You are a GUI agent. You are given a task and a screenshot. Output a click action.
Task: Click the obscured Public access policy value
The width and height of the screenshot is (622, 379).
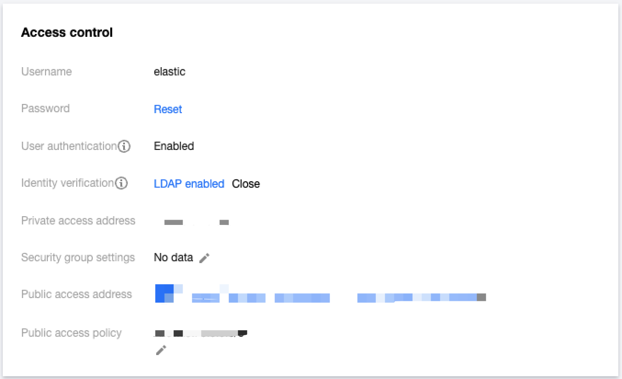[x=201, y=333]
